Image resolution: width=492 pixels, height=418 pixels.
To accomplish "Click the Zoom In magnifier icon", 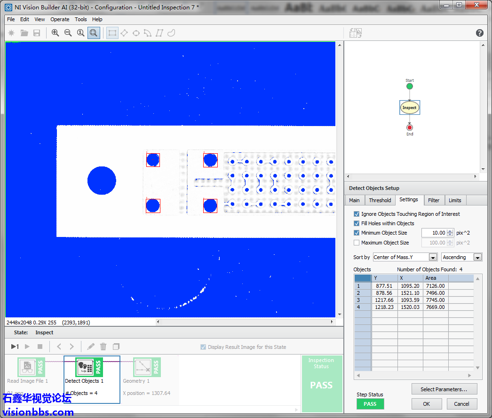I will point(56,33).
